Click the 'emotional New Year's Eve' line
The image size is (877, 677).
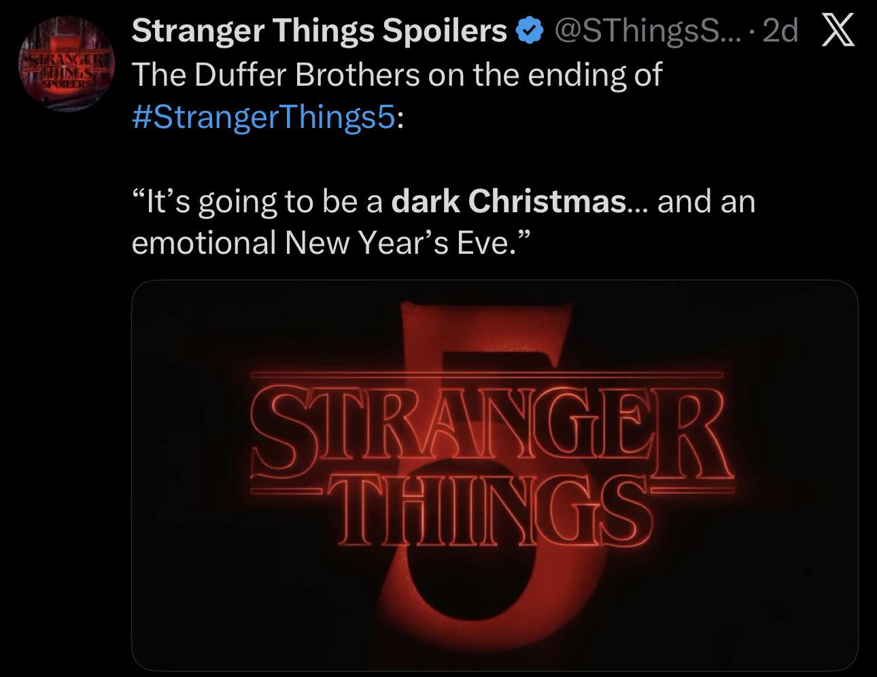pyautogui.click(x=320, y=244)
